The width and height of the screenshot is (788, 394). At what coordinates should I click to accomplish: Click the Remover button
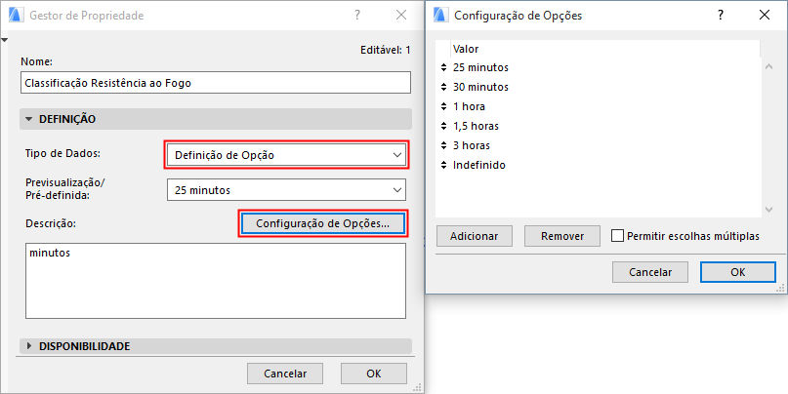561,236
